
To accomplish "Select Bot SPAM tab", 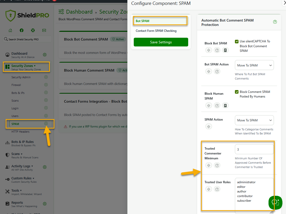I will point(160,21).
